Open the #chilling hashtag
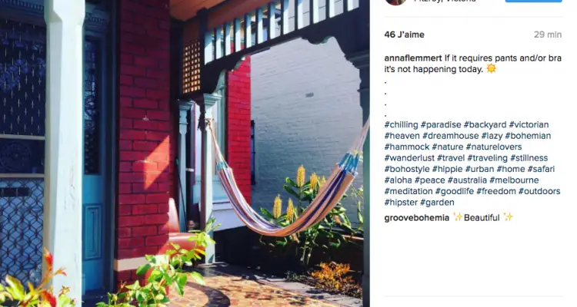This screenshot has width=577, height=307. [401, 124]
